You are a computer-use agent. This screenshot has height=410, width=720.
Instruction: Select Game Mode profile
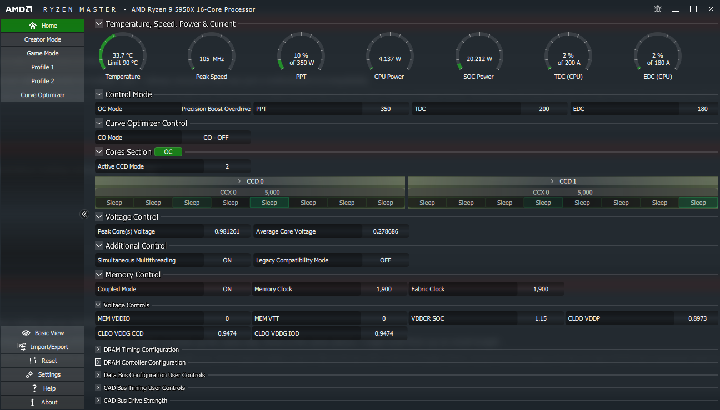tap(43, 53)
